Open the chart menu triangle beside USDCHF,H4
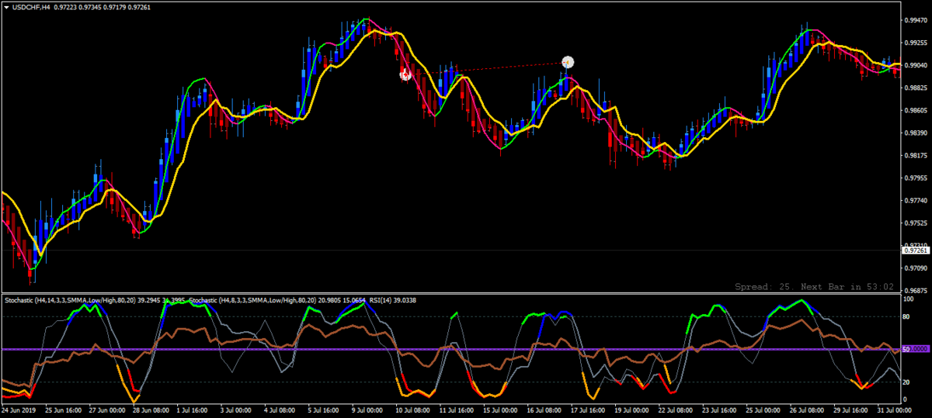 (x=6, y=6)
